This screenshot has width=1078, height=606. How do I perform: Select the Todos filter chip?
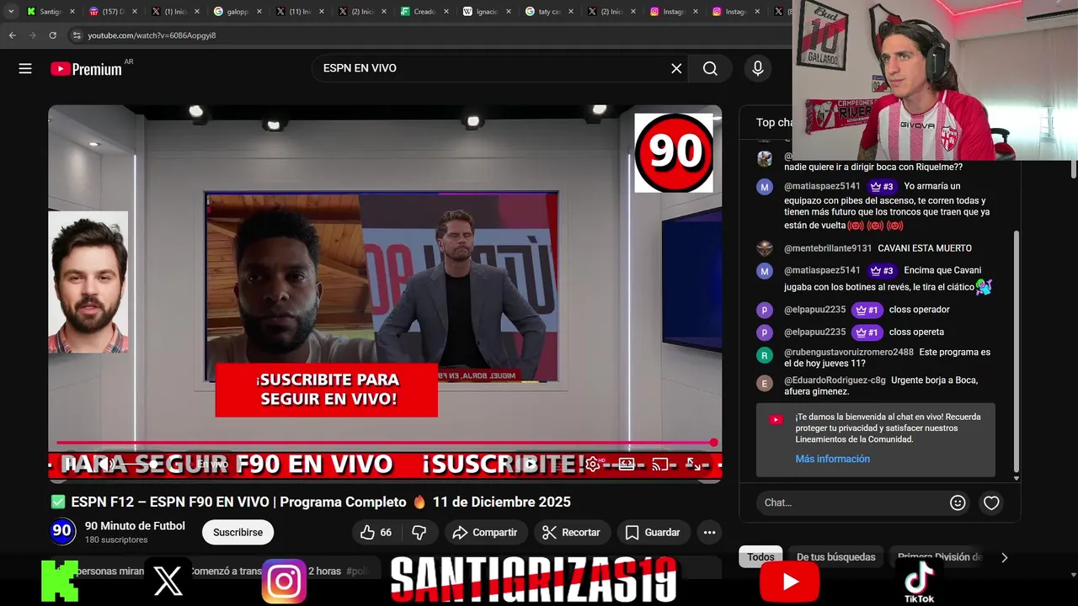[760, 557]
